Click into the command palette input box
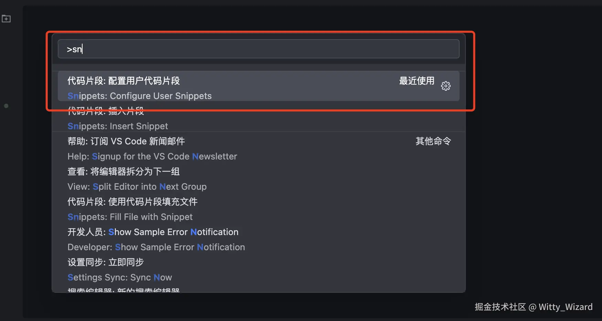602x321 pixels. (258, 49)
